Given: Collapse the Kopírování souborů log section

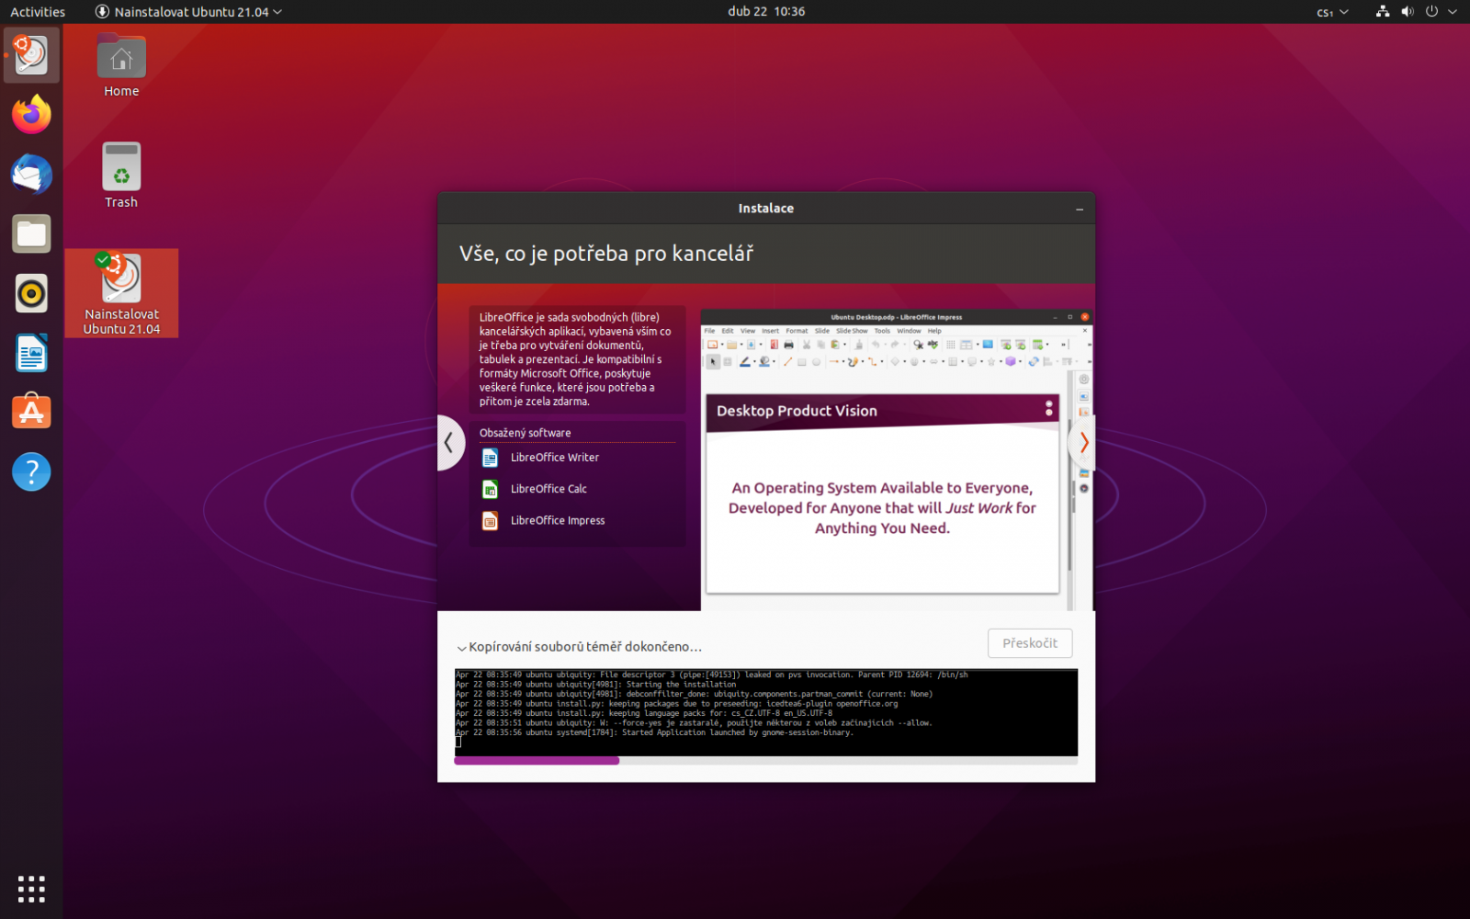Looking at the screenshot, I should point(462,647).
